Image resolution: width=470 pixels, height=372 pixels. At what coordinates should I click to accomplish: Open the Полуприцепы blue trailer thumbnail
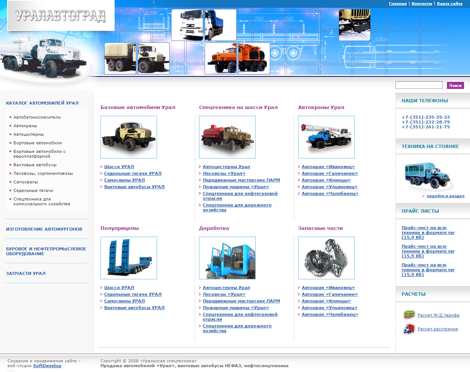[x=129, y=258]
